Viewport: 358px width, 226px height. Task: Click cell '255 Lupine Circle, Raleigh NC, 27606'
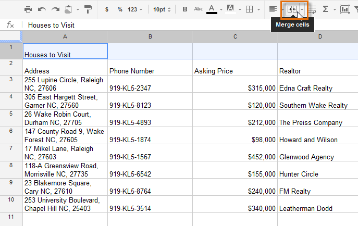pos(65,84)
